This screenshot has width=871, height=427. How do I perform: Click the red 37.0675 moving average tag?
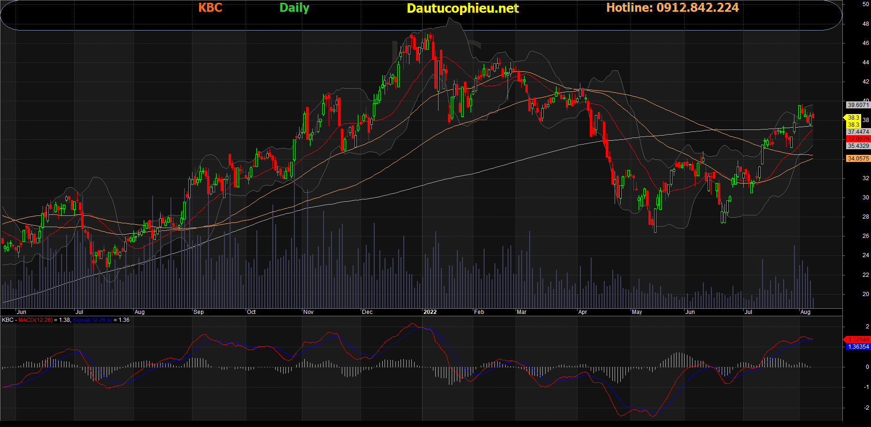point(858,139)
